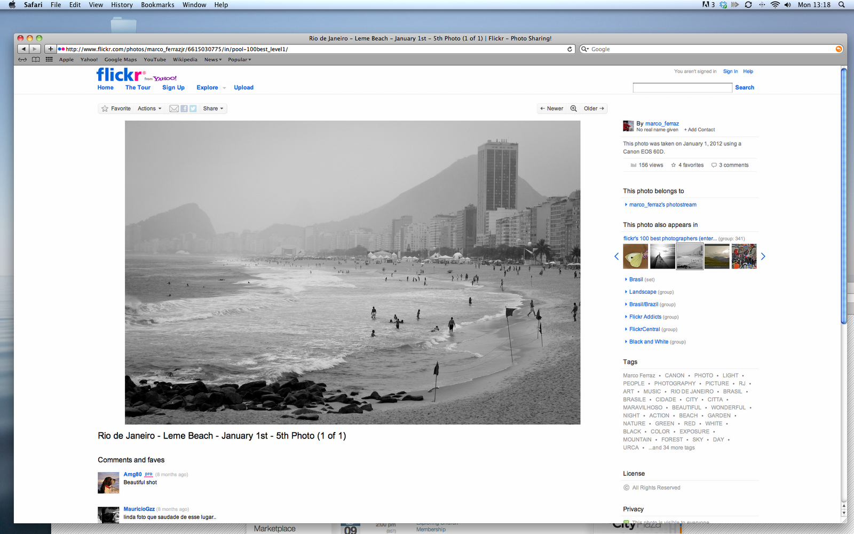Open the Reading List glasses icon
The image size is (854, 534).
[22, 60]
